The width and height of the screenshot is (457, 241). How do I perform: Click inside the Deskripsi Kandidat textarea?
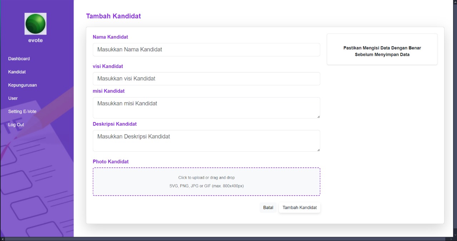206,141
